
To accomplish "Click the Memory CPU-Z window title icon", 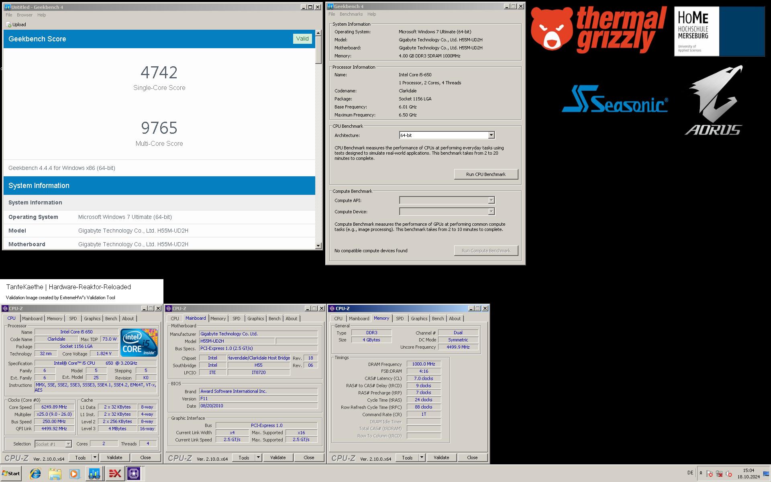I will [x=332, y=308].
